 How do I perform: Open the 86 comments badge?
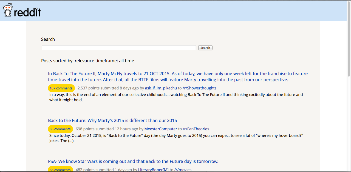point(60,129)
